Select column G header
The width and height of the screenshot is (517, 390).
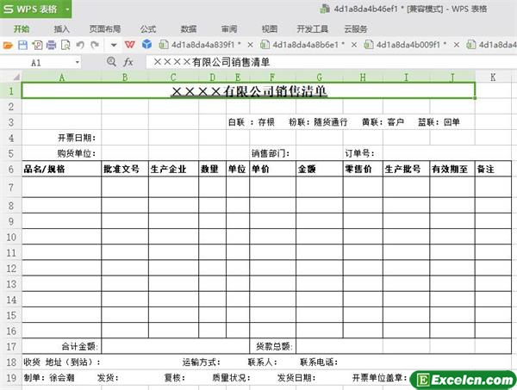[x=319, y=77]
